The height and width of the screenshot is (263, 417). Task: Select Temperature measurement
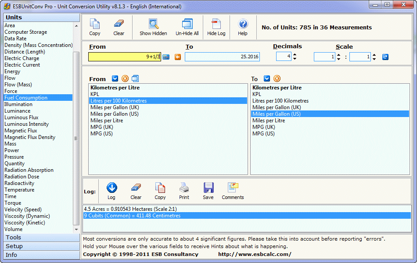coord(19,190)
